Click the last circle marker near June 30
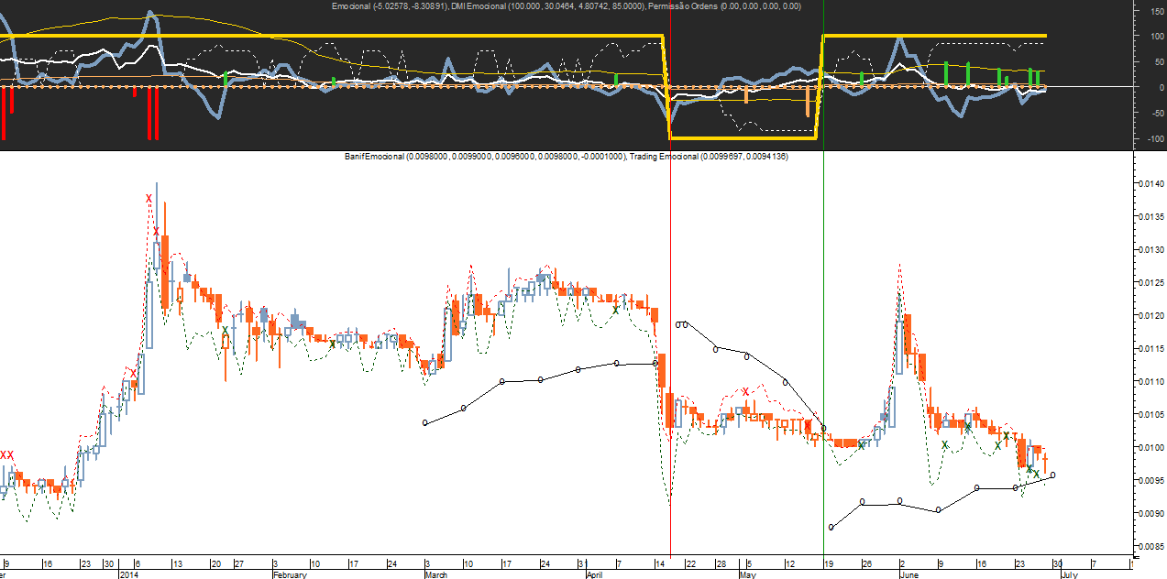The height and width of the screenshot is (579, 1167). pyautogui.click(x=1052, y=475)
